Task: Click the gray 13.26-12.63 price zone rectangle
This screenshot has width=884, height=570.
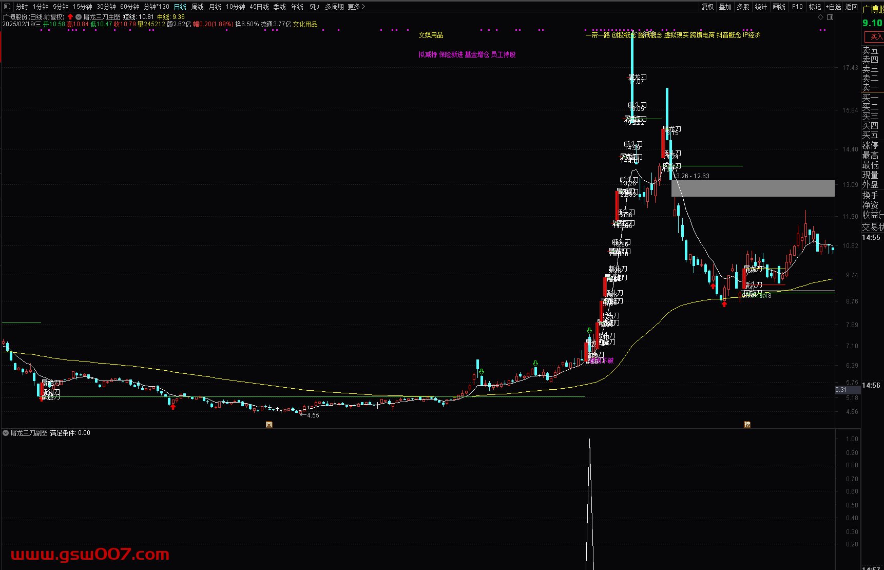Action: click(x=753, y=188)
